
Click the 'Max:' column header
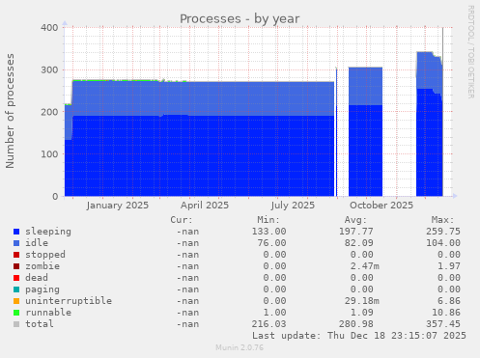[x=443, y=220]
